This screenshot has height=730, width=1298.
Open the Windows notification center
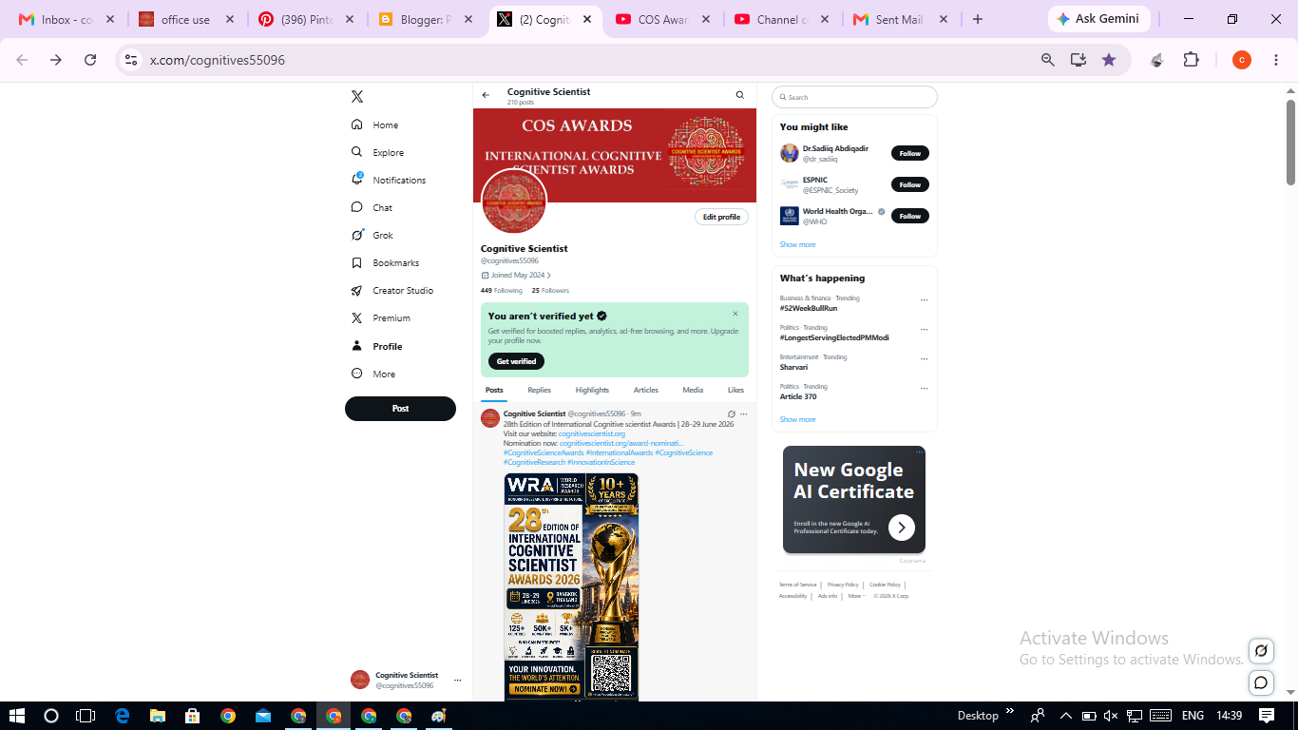click(1267, 716)
